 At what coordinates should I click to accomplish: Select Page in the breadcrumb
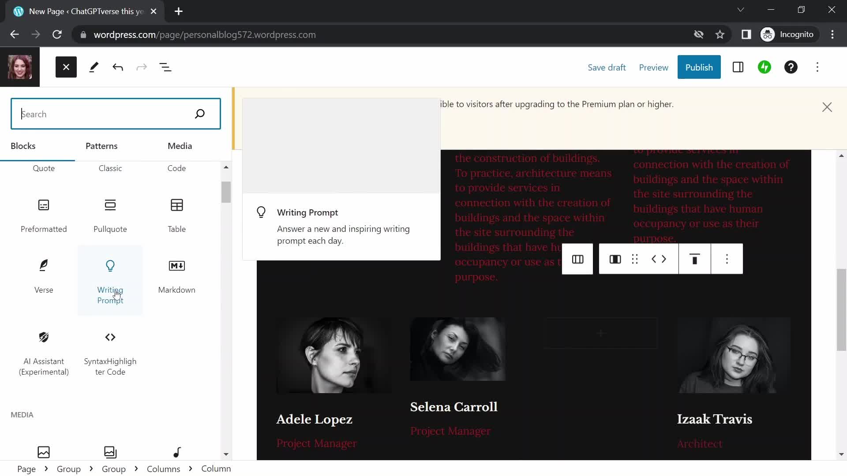(26, 469)
